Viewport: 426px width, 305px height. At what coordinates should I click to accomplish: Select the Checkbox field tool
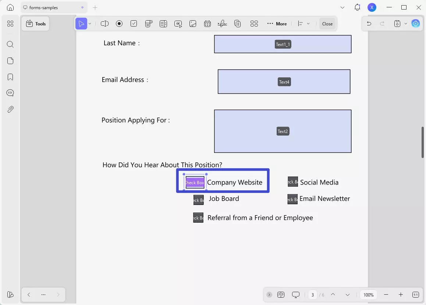134,24
